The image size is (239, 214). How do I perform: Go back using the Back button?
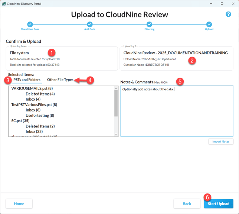[187, 204]
